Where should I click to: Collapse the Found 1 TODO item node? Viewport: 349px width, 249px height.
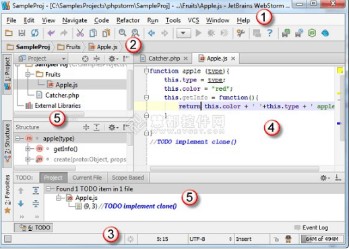pyautogui.click(x=48, y=189)
